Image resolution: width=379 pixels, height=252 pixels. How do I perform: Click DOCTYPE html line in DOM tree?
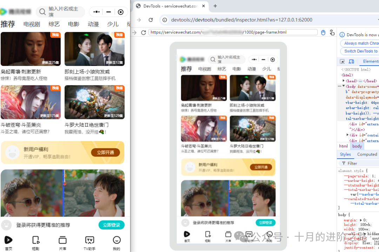pyautogui.click(x=356, y=69)
